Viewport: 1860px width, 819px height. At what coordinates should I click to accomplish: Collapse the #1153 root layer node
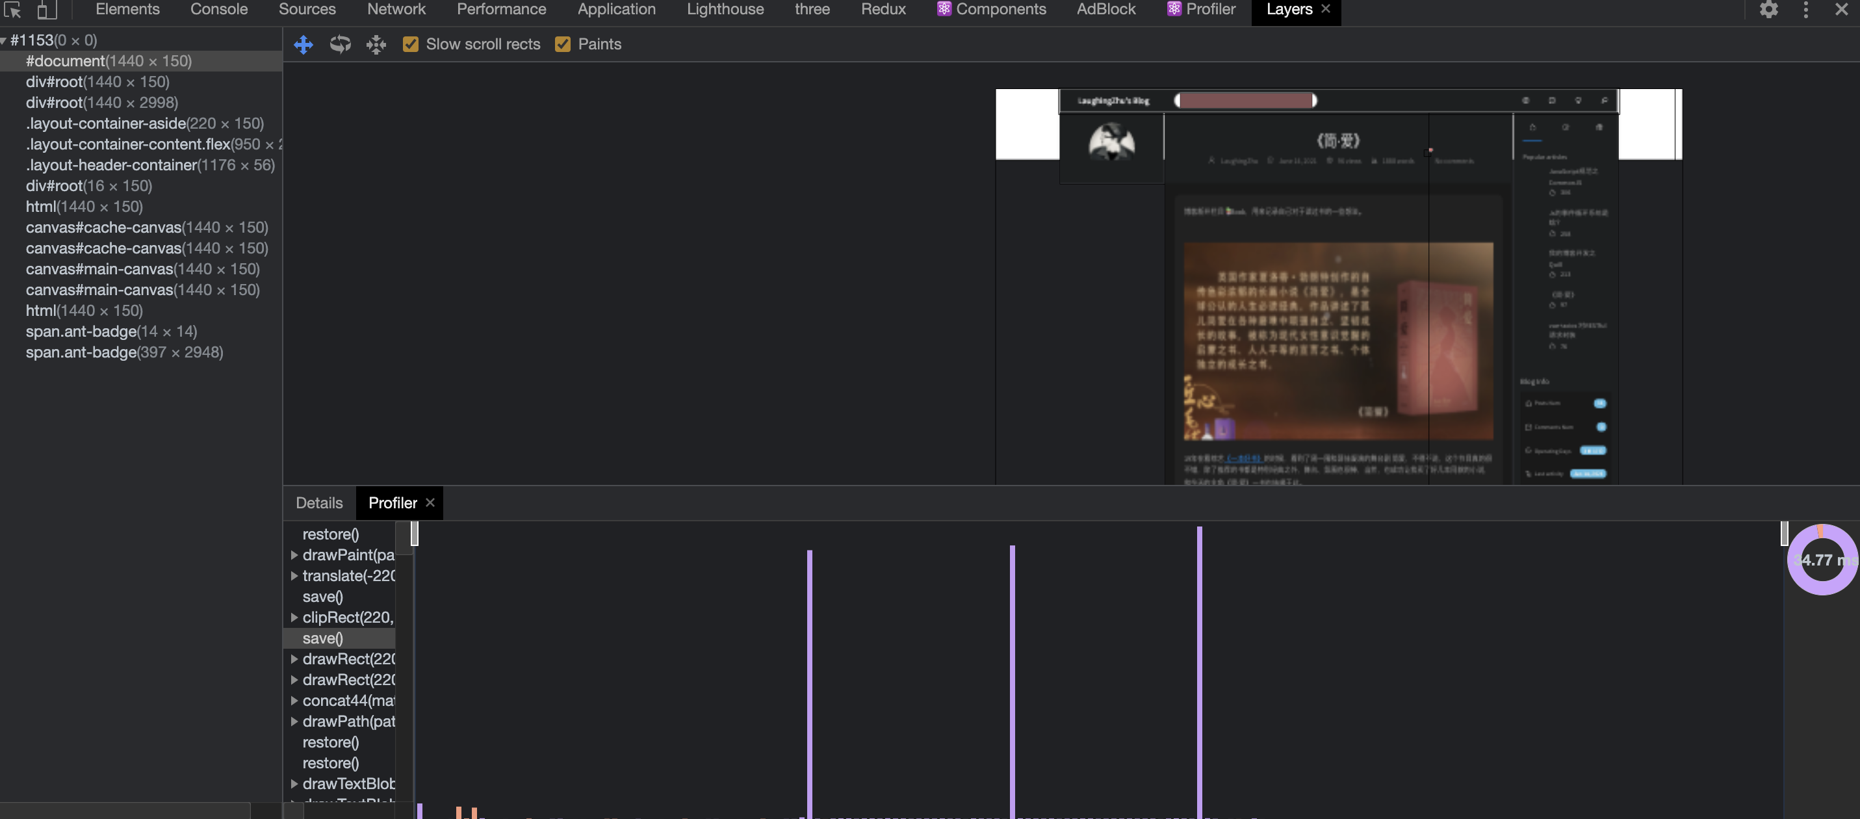[5, 40]
